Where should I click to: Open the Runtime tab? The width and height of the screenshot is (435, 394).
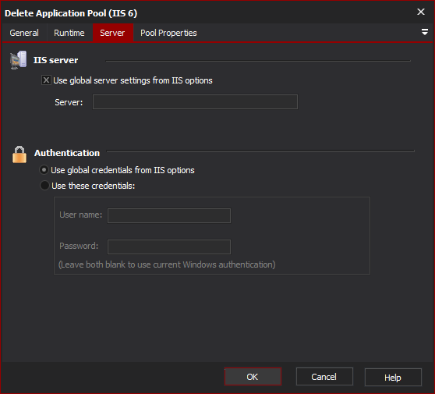coord(69,33)
